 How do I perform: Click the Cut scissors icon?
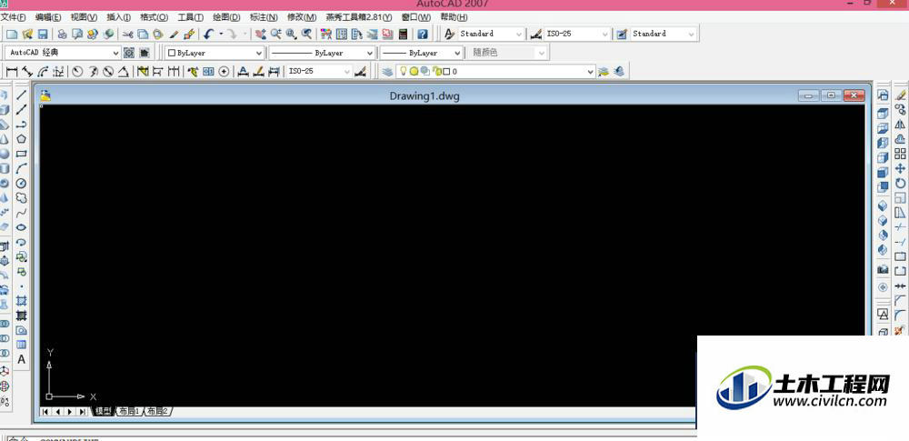(127, 35)
